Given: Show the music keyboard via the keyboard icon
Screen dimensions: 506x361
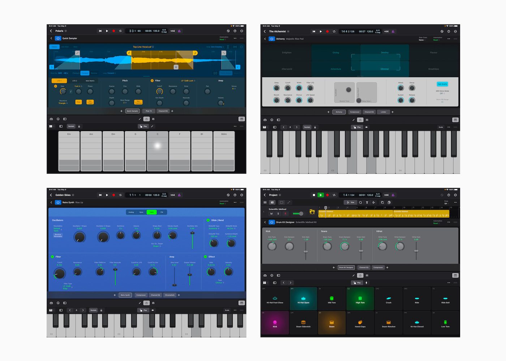Looking at the screenshot, I should coord(241,119).
